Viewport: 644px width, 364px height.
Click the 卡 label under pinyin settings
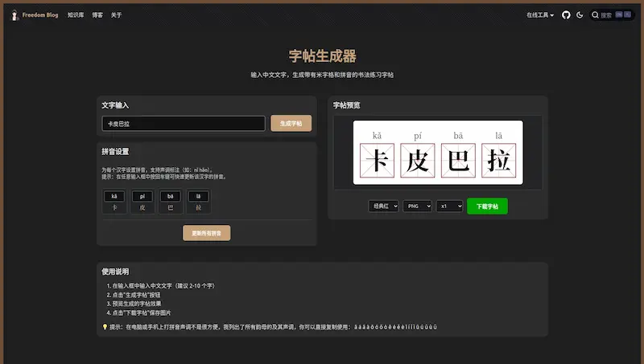114,208
